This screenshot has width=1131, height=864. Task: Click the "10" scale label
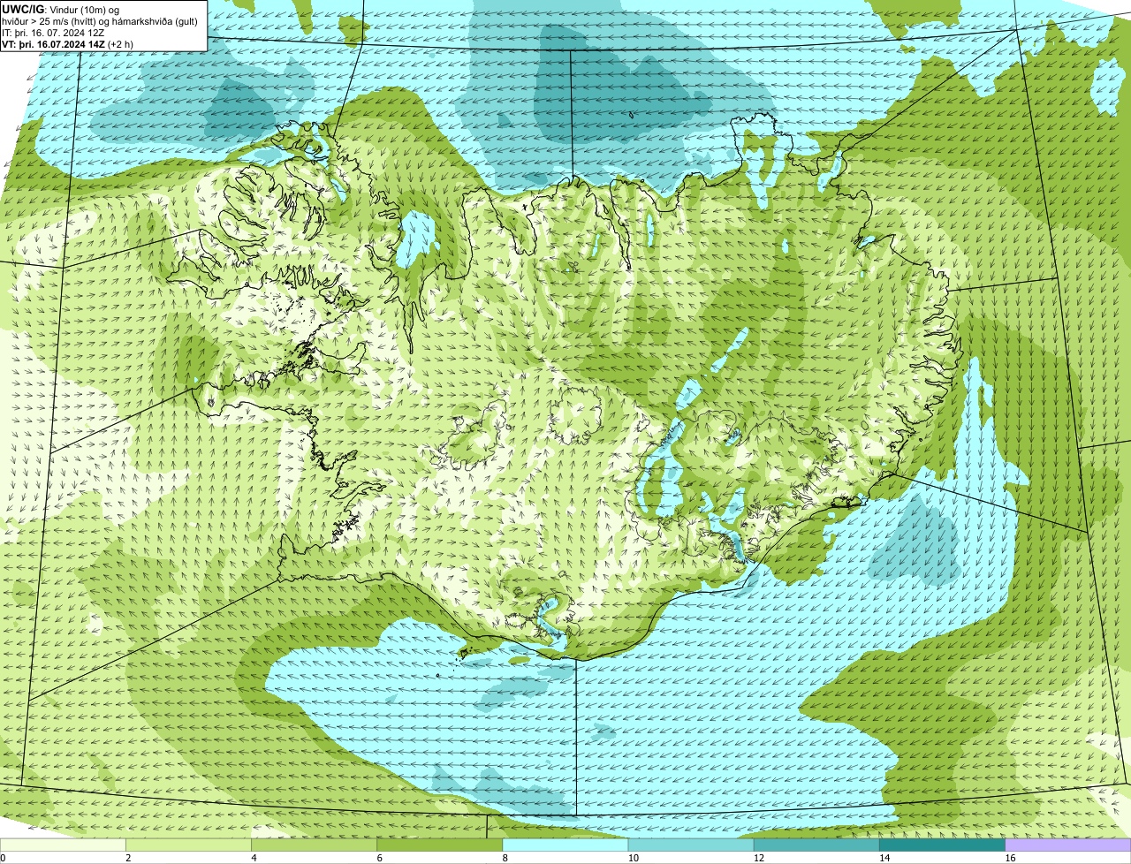(x=633, y=858)
